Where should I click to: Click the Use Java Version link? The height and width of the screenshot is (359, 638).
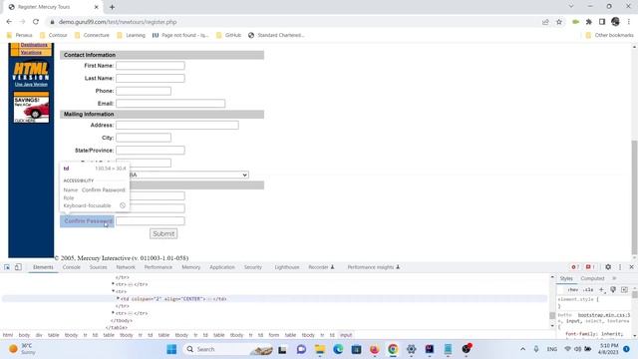(x=31, y=84)
